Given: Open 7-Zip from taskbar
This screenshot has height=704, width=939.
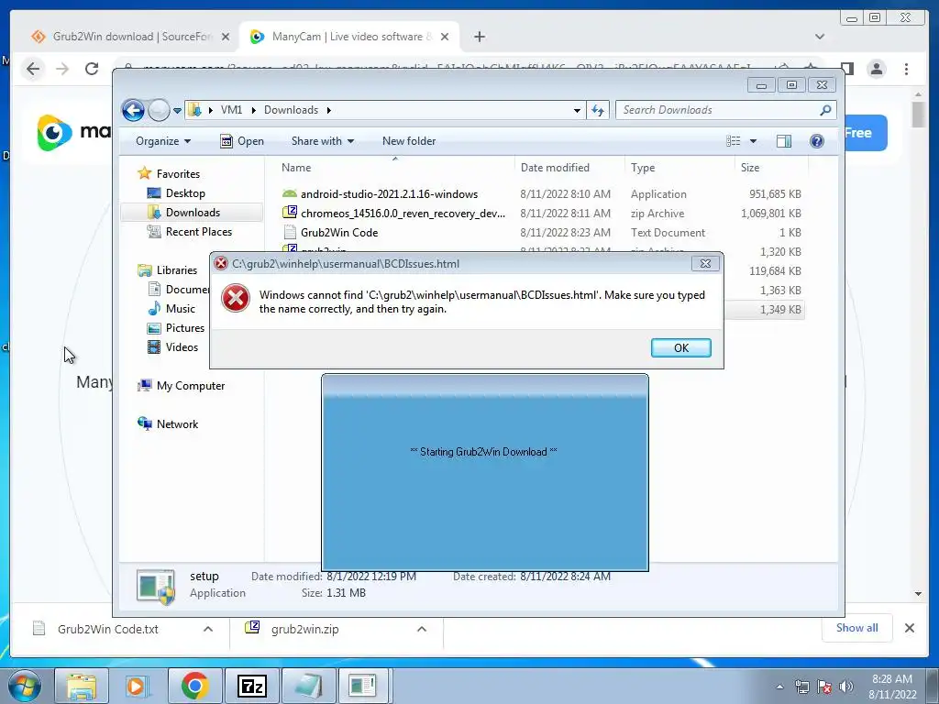Looking at the screenshot, I should [x=251, y=686].
